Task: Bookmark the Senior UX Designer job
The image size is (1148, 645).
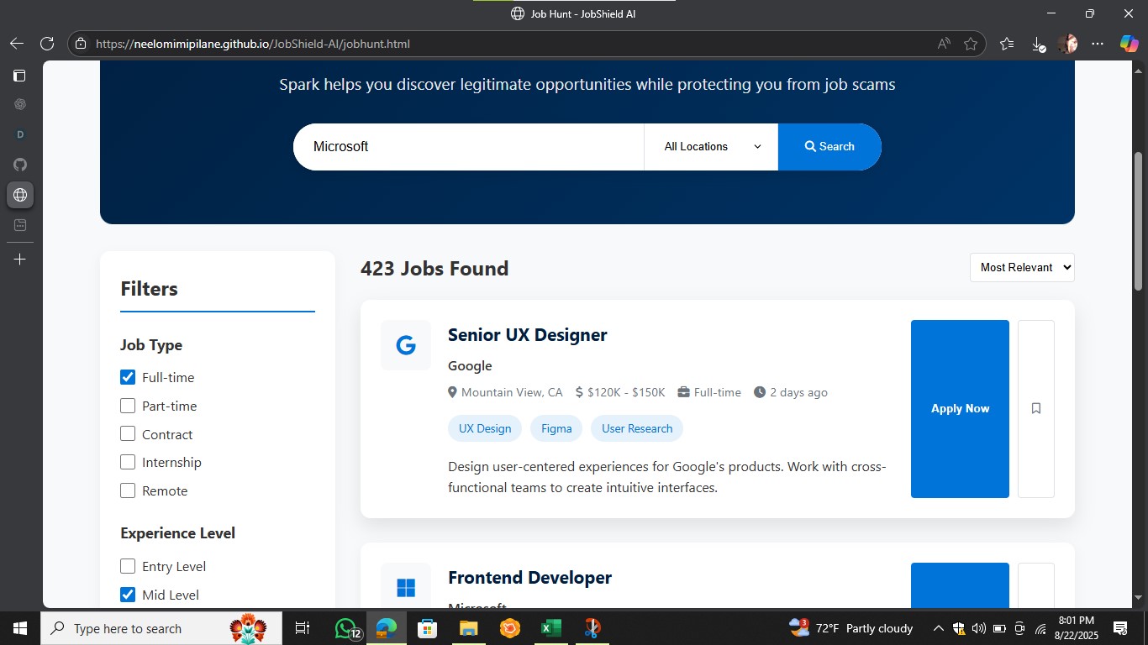Action: pyautogui.click(x=1036, y=409)
